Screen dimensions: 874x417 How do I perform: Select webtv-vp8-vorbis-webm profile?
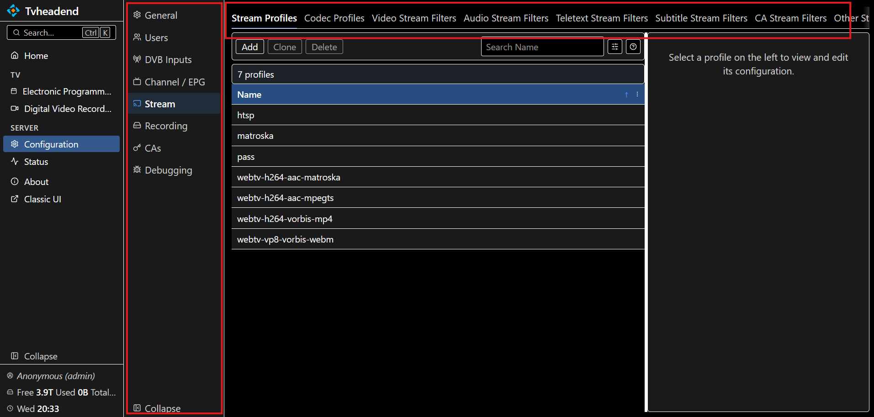pos(438,239)
